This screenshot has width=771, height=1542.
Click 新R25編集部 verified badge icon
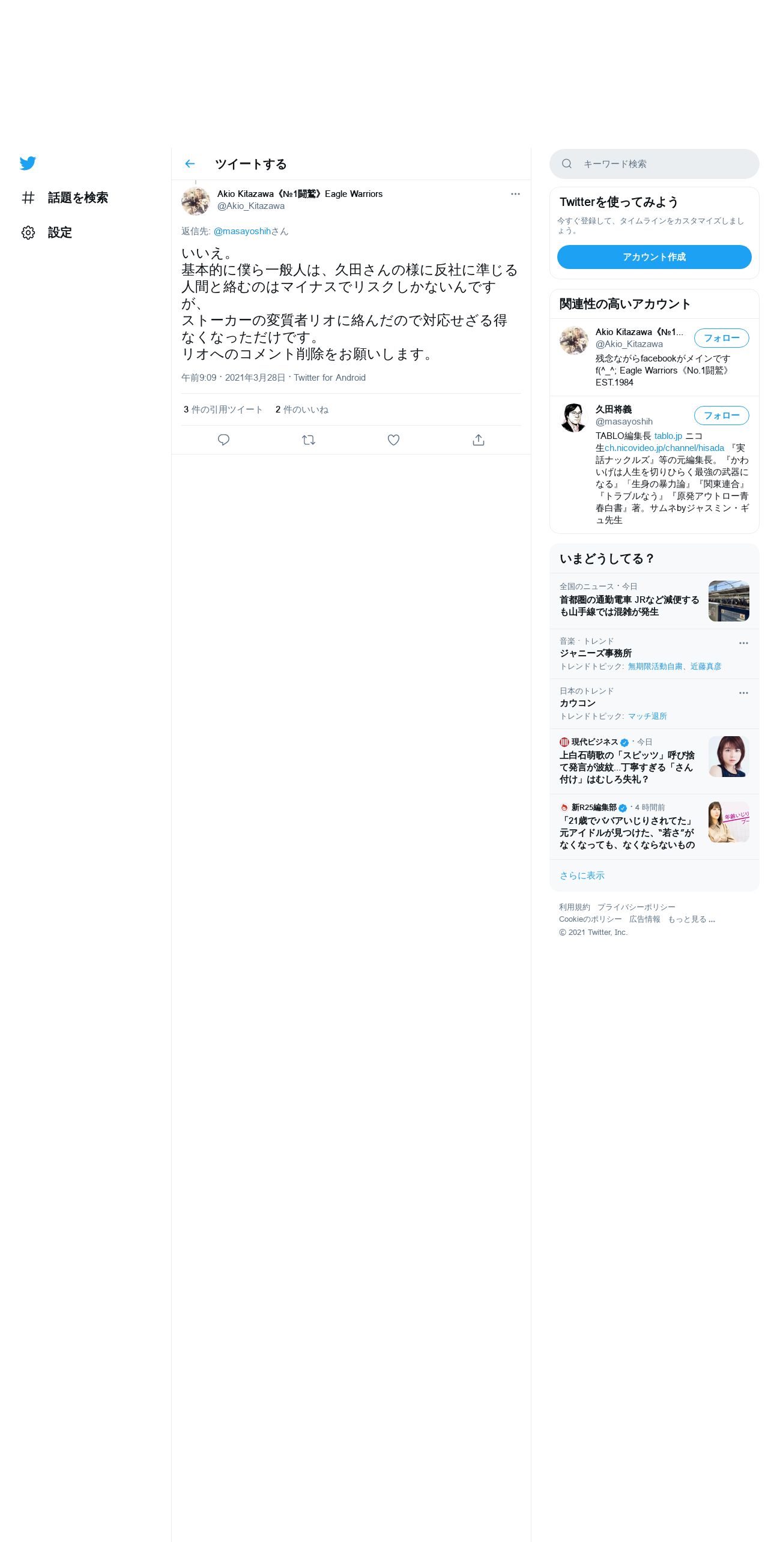[x=623, y=808]
